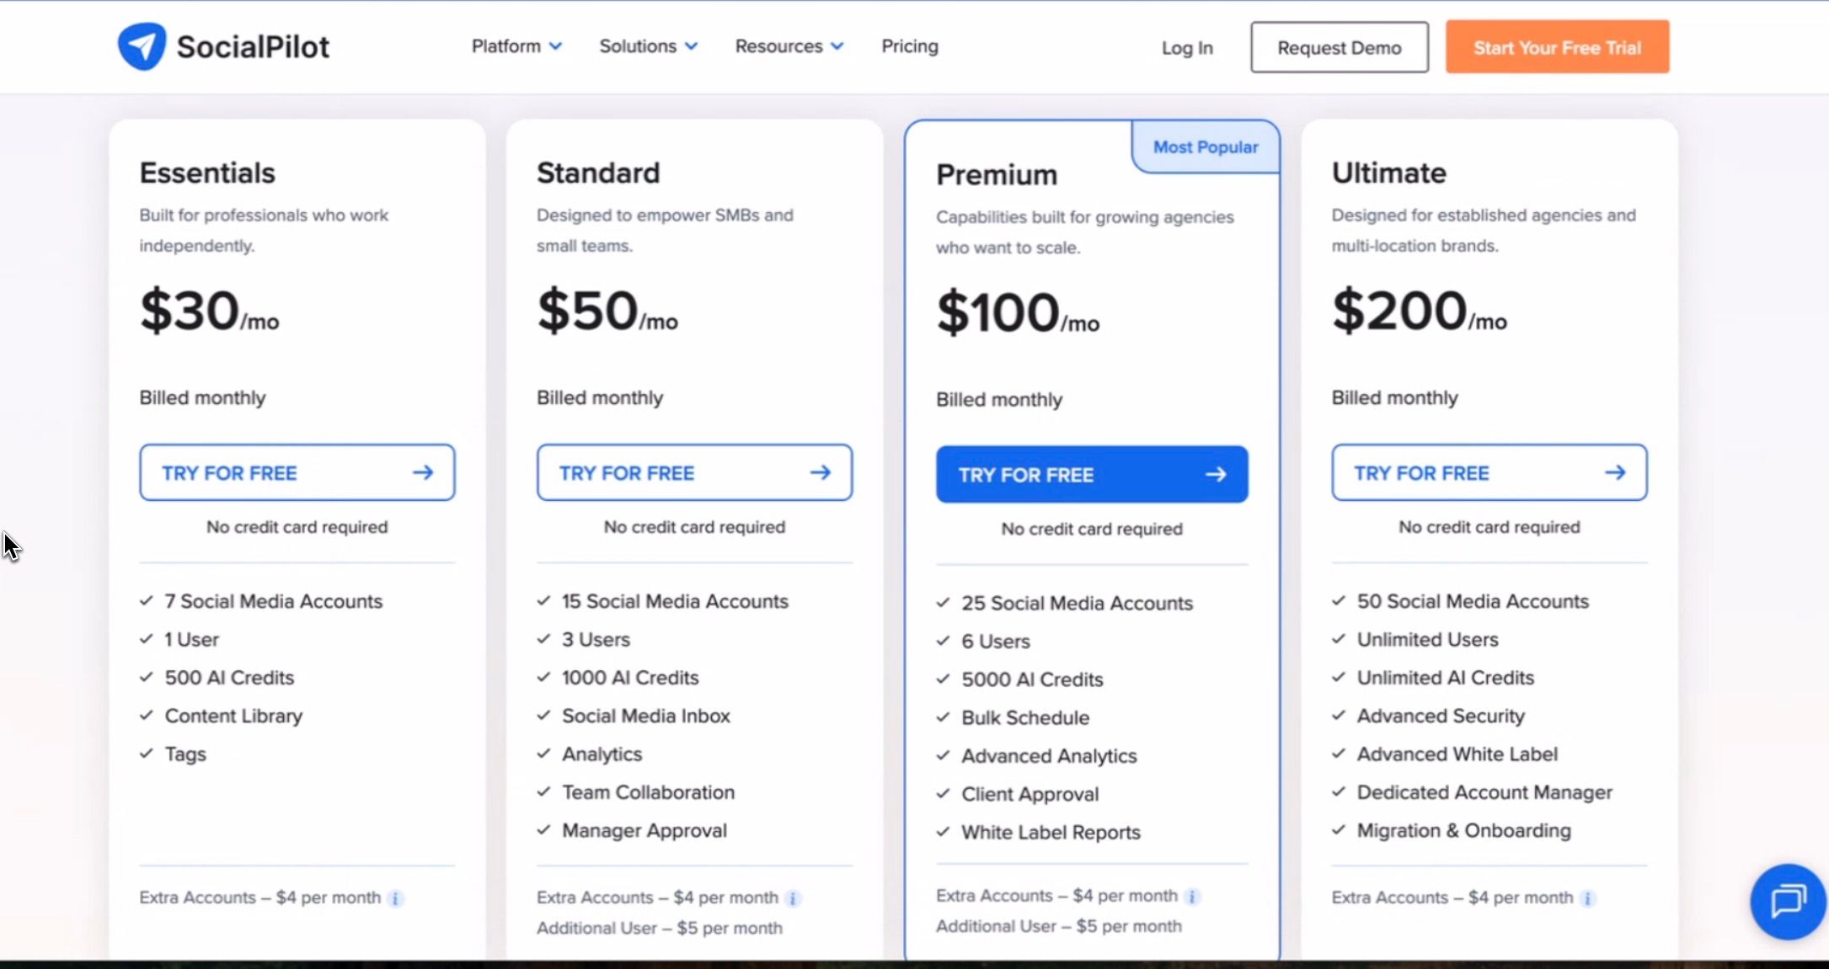Try the Premium plan for free

(1091, 474)
